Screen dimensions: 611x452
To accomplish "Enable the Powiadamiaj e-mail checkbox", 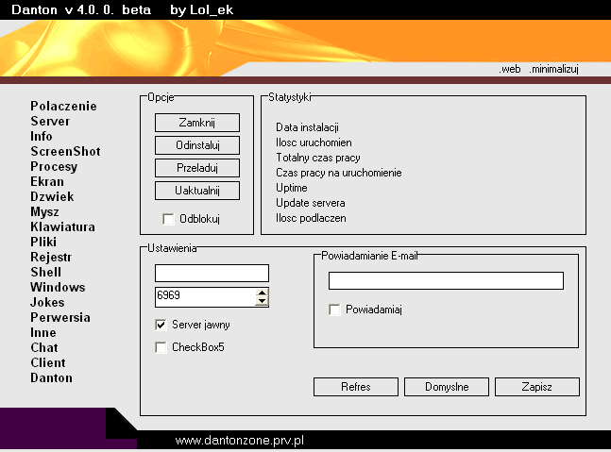I will pos(334,310).
